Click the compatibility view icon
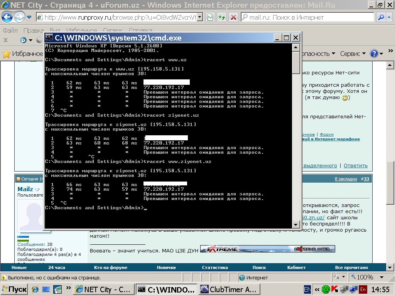The image size is (395, 296). pyautogui.click(x=210, y=17)
